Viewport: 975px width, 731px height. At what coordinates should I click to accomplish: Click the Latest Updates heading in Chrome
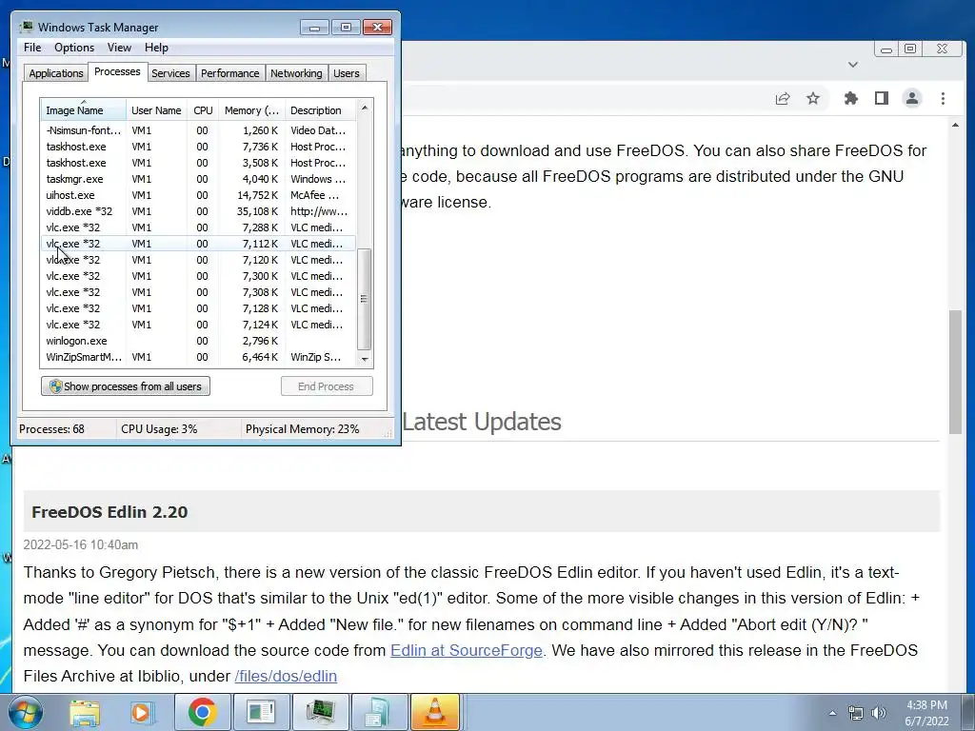pyautogui.click(x=482, y=422)
